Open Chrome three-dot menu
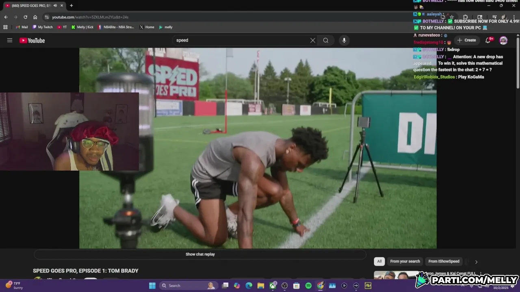Screen dimensions: 520x292 (x=514, y=17)
